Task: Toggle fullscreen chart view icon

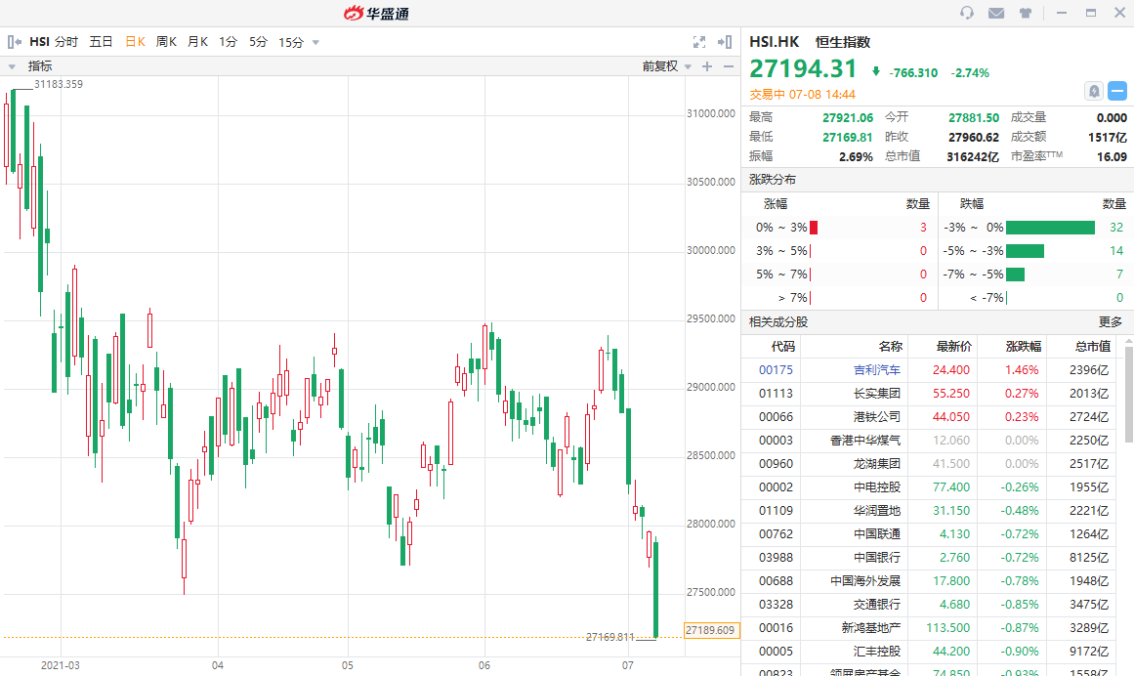Action: point(699,42)
